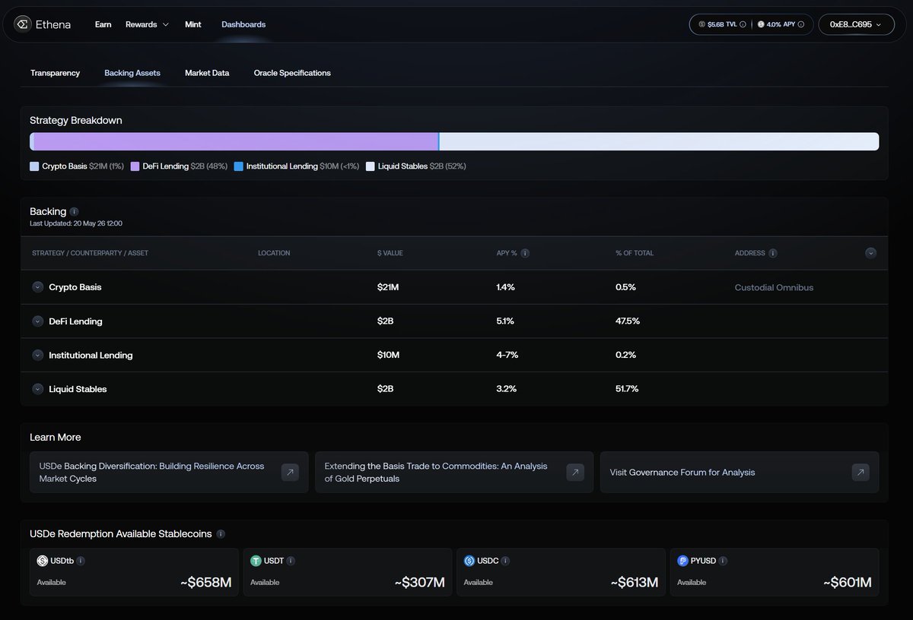Click purple DeFi Lending segment of breakdown bar
Screen dimensions: 913x620
pos(236,141)
